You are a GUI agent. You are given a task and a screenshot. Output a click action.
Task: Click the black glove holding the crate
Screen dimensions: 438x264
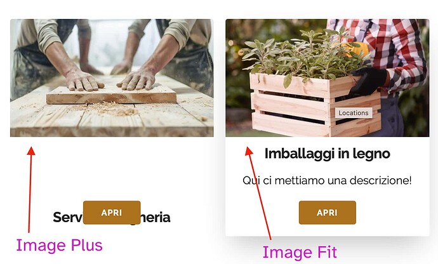tap(368, 81)
